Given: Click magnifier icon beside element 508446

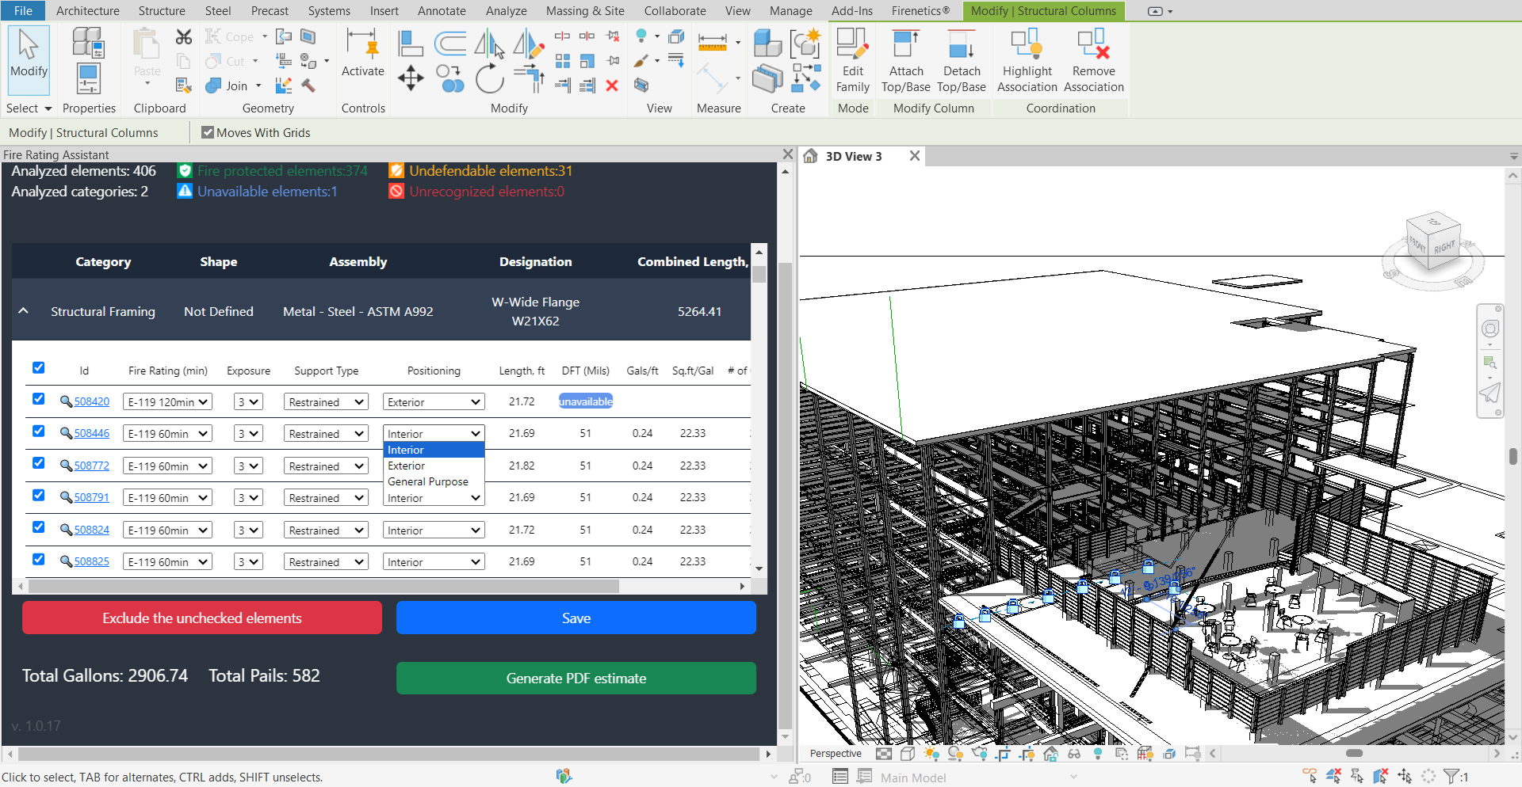Looking at the screenshot, I should click(x=66, y=433).
